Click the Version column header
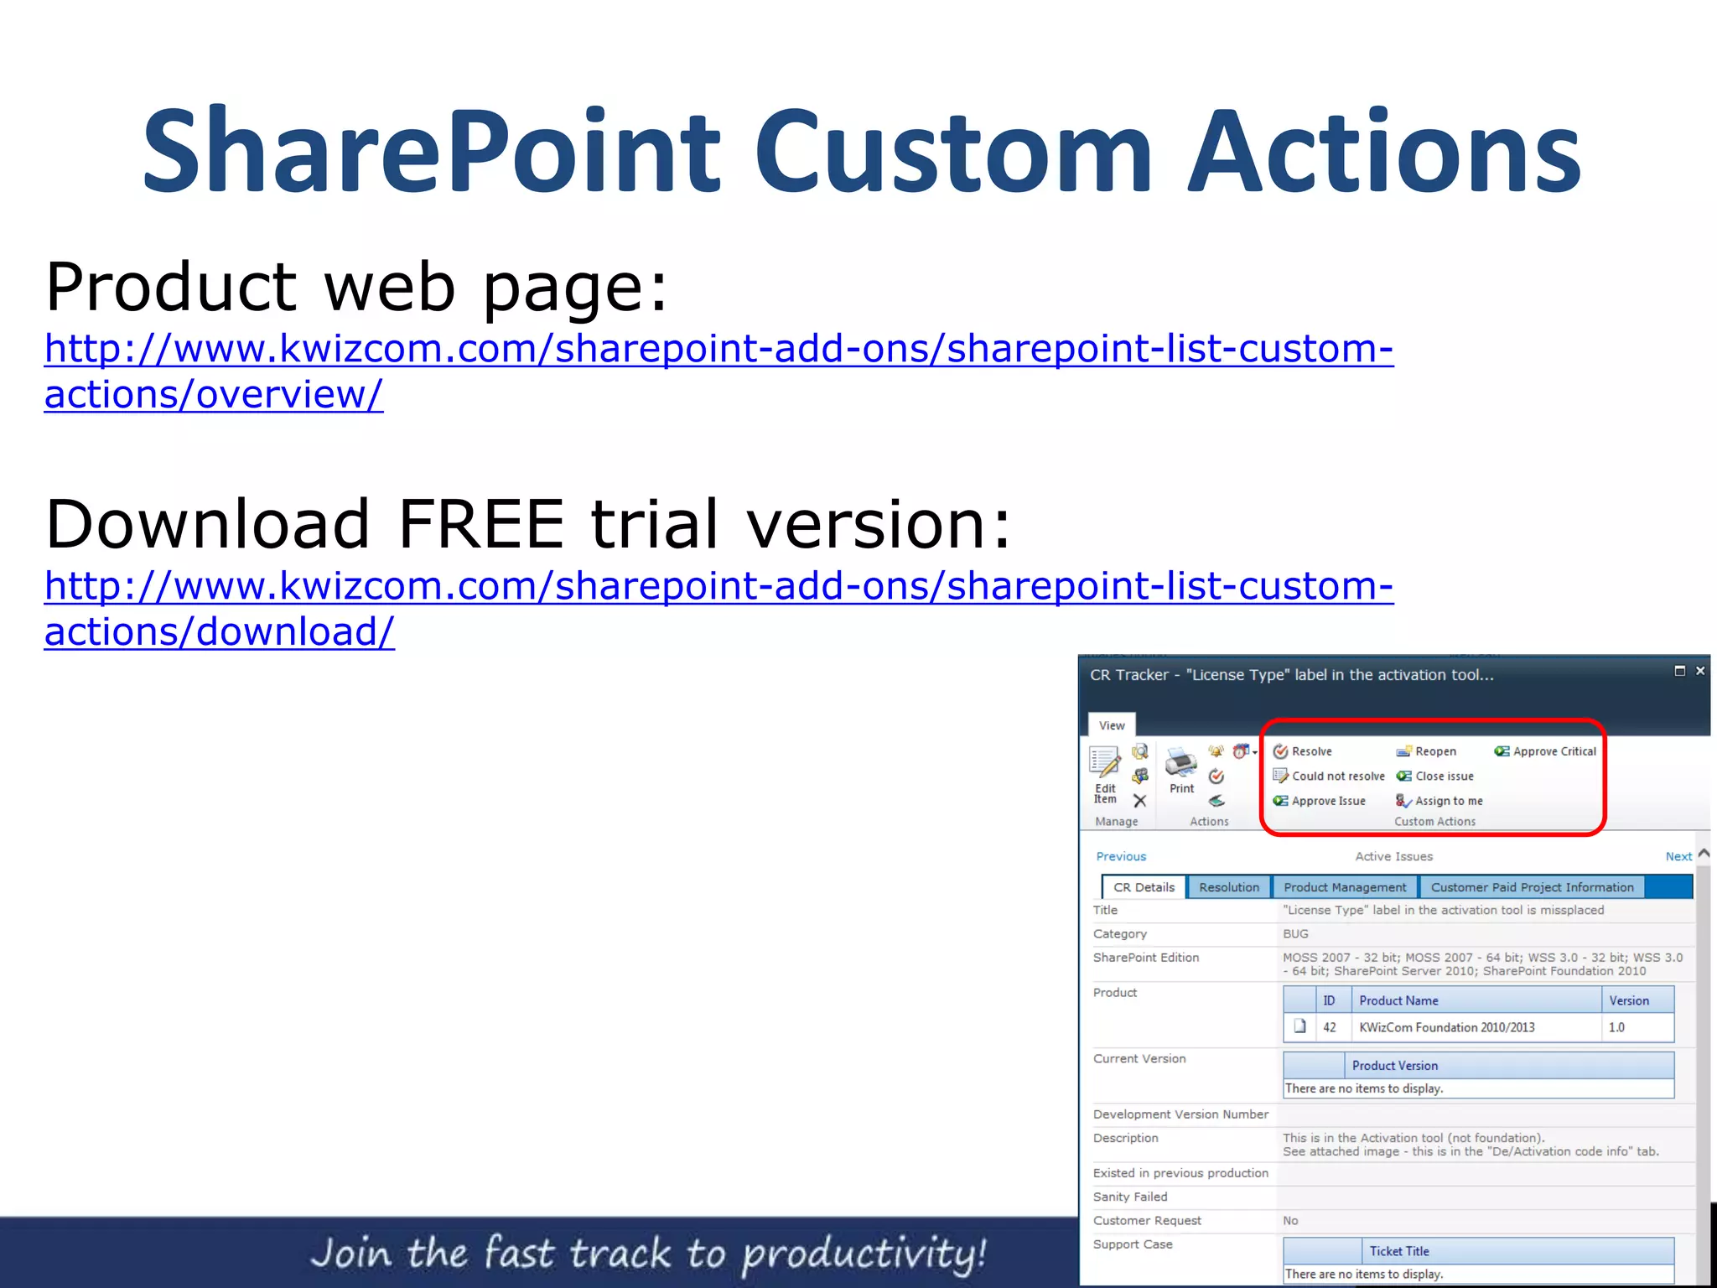 click(x=1638, y=1000)
